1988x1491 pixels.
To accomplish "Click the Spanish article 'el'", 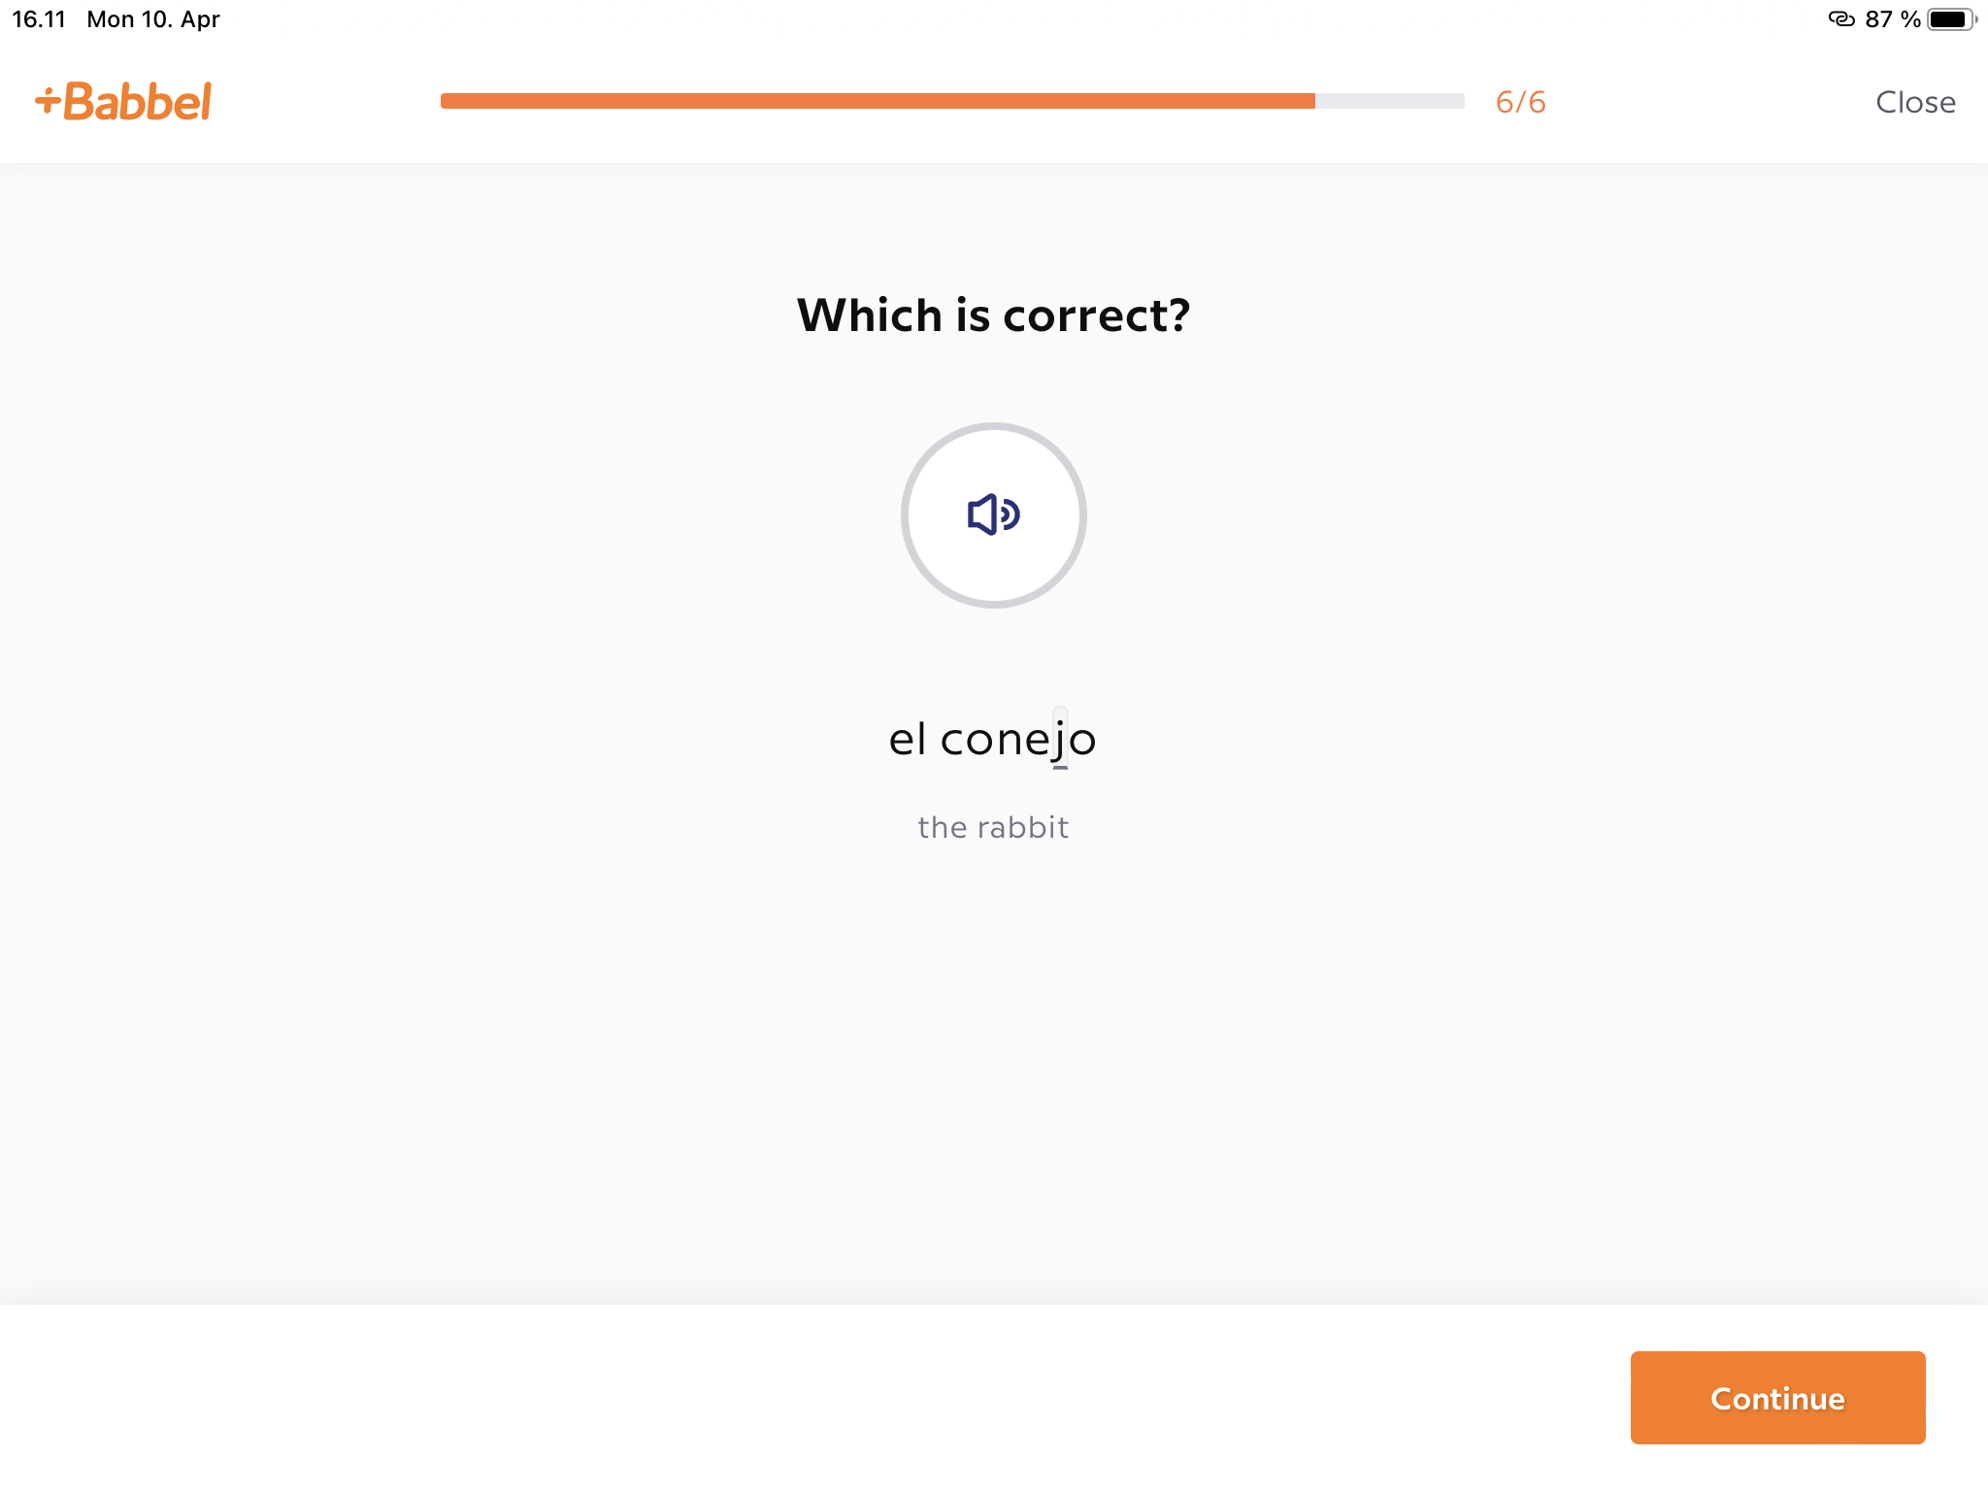I will pos(908,740).
